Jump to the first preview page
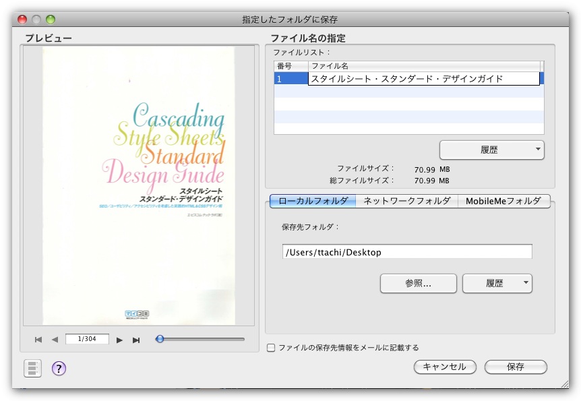 [x=38, y=340]
